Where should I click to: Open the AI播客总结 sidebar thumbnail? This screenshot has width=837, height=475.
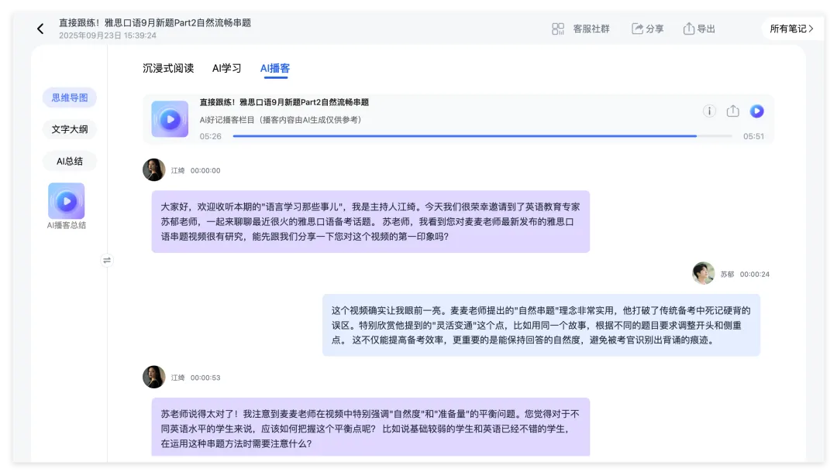[66, 201]
